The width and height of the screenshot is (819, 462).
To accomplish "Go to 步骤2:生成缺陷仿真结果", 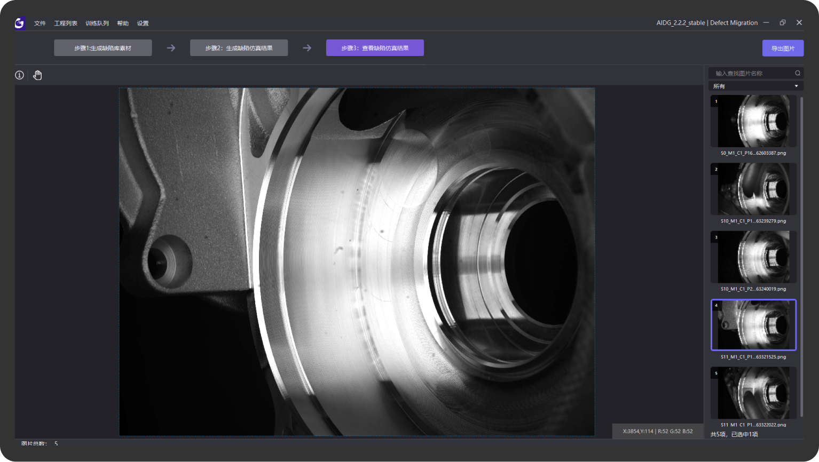I will point(239,48).
